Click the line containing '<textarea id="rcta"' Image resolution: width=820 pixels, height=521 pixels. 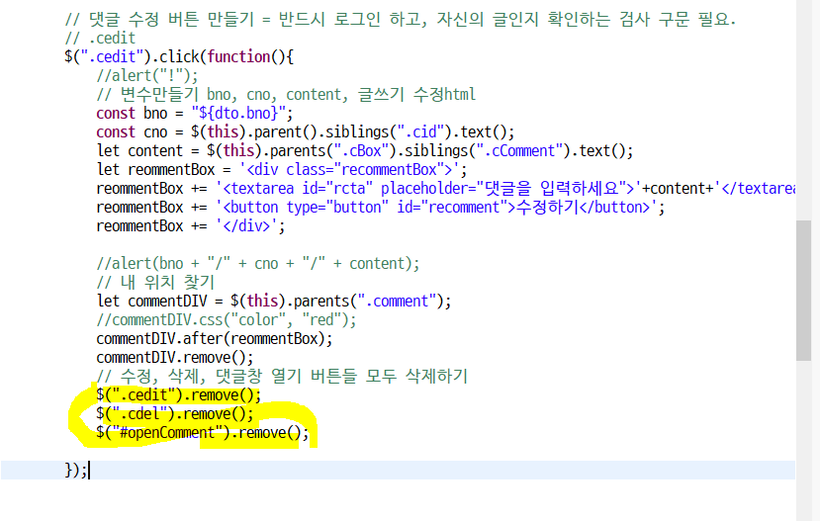[445, 189]
